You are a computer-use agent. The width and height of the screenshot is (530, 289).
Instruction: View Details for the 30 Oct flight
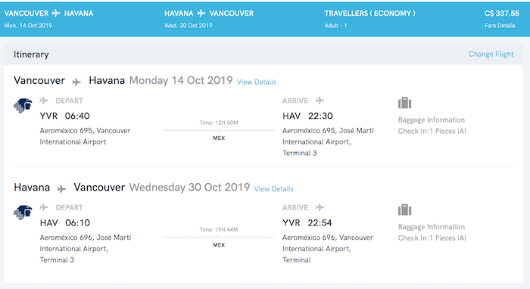point(274,189)
